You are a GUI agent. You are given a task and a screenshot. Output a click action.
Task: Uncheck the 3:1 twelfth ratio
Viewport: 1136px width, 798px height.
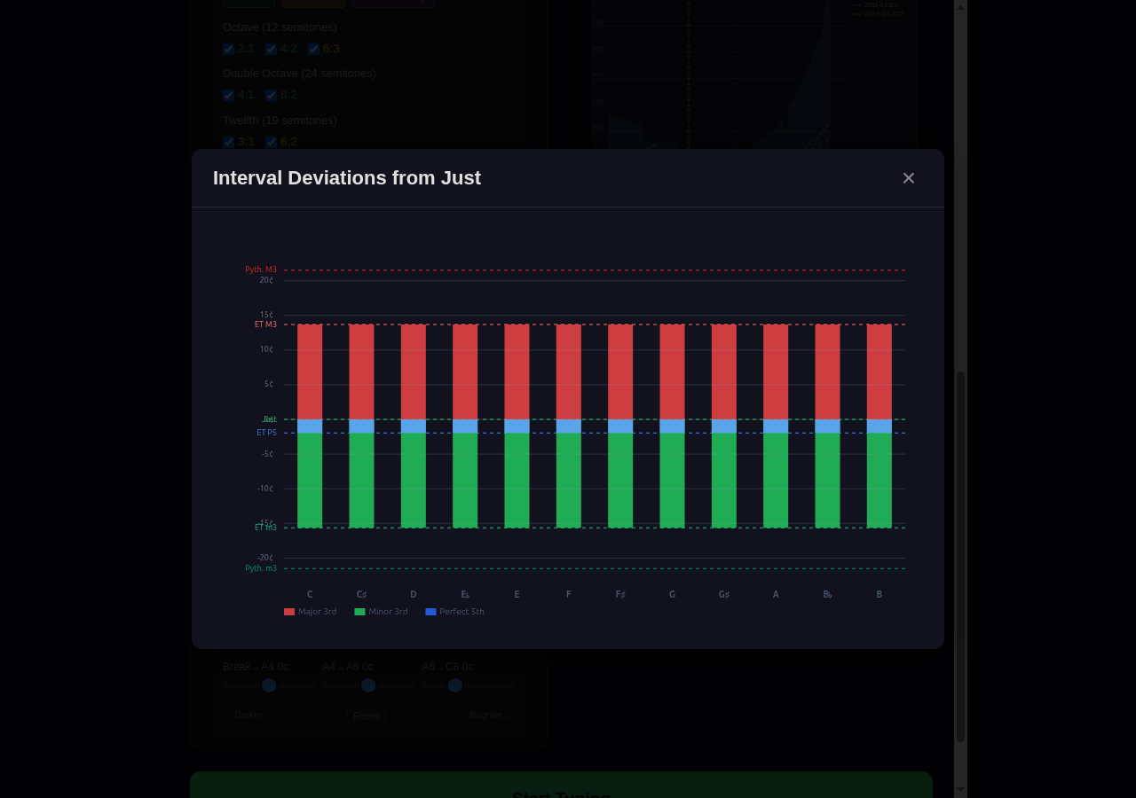click(x=228, y=142)
